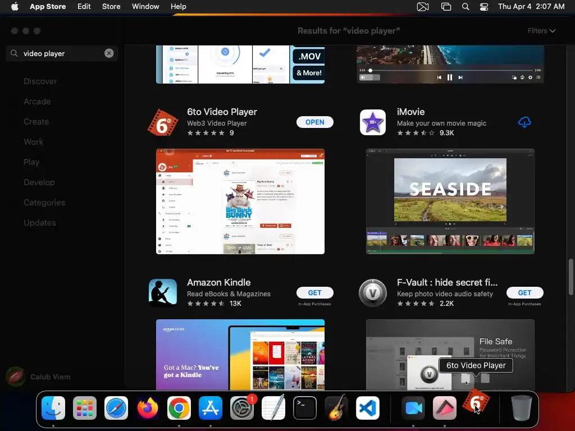Launch Safari from the Dock
The height and width of the screenshot is (431, 575).
click(116, 408)
